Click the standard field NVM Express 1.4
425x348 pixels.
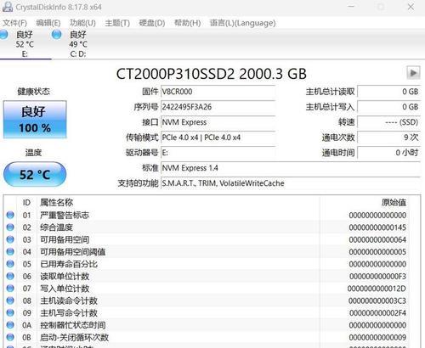(x=291, y=168)
